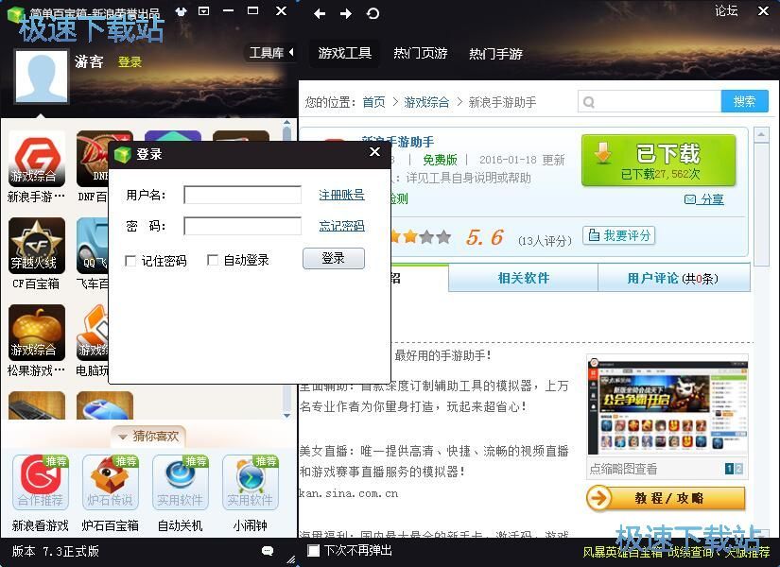The height and width of the screenshot is (567, 780).
Task: Click the 游戏综合 breadcrumb link
Action: click(x=426, y=102)
